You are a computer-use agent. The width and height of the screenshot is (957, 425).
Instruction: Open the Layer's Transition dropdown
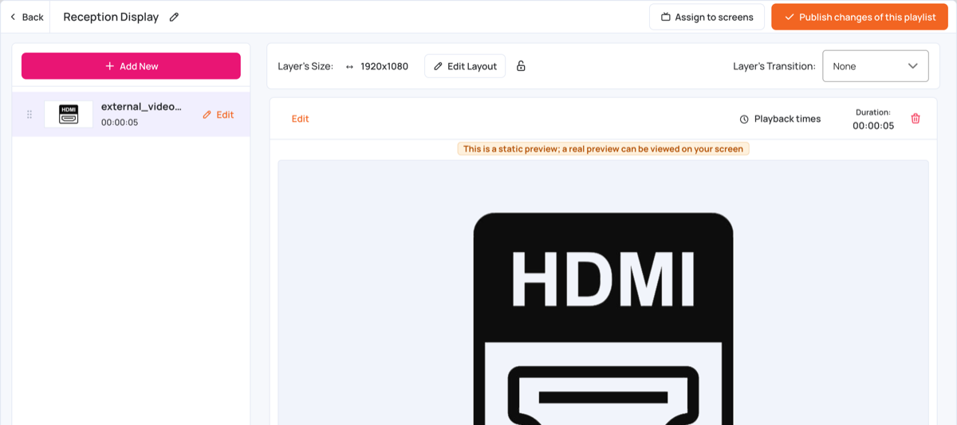coord(875,66)
